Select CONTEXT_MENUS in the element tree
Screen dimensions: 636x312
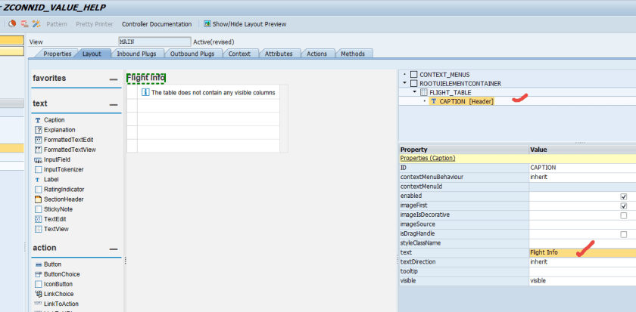tap(444, 74)
